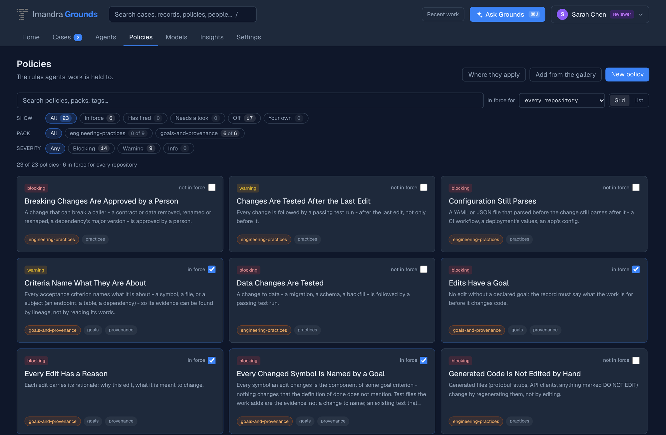Open the every repository dropdown
The height and width of the screenshot is (435, 666).
tap(562, 100)
